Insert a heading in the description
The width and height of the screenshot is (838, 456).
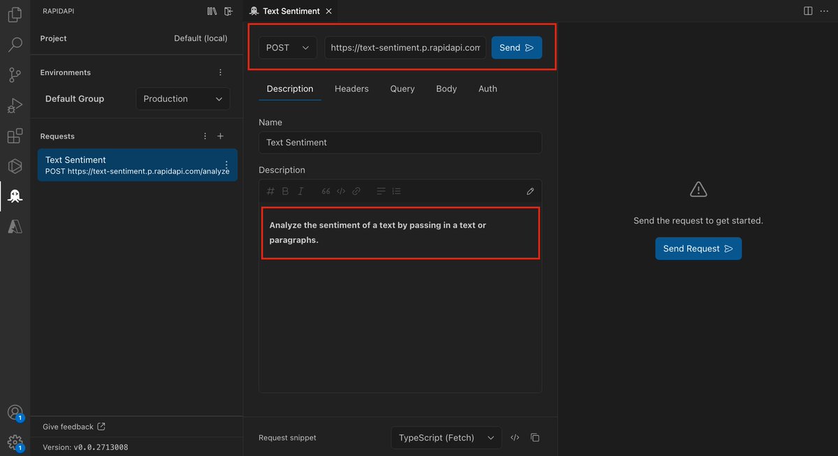[270, 191]
